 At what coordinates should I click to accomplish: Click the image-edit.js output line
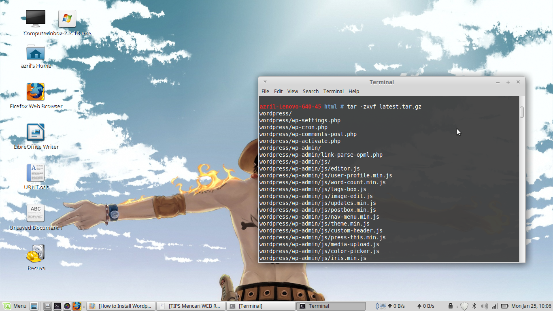tap(316, 196)
